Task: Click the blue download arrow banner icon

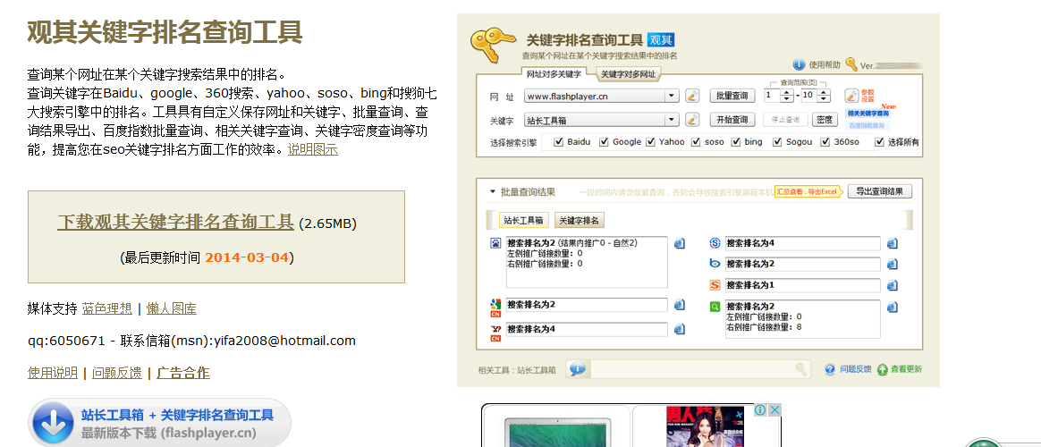Action: (53, 423)
